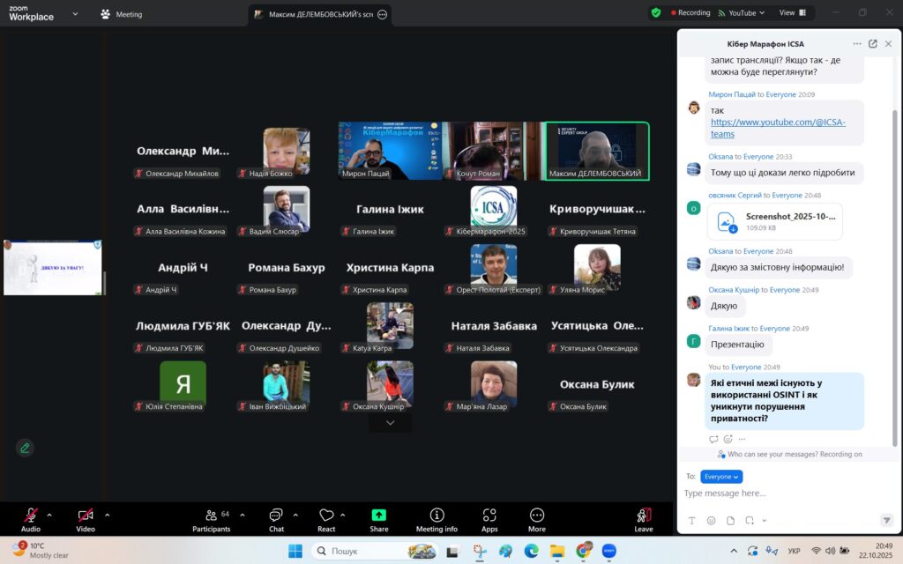903x564 pixels.
Task: Start camera with the Video button
Action: (86, 519)
